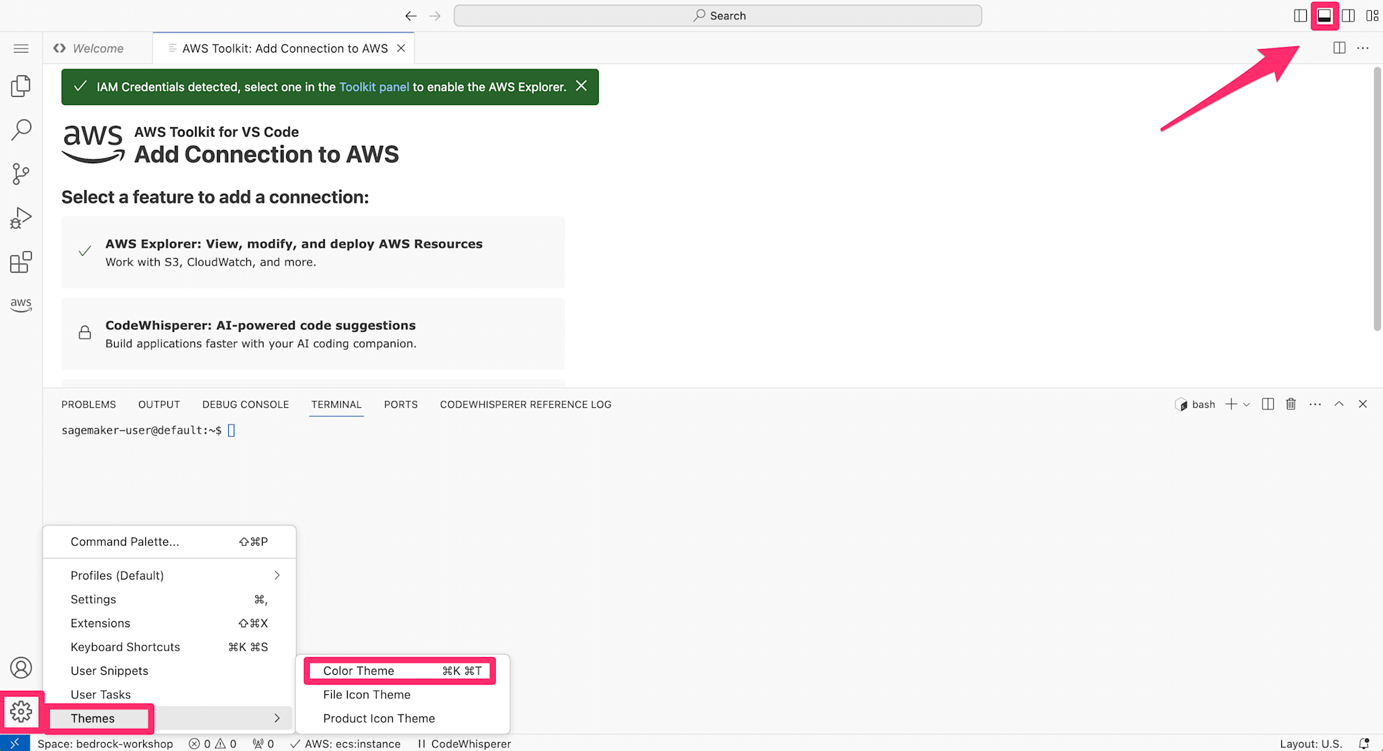Image resolution: width=1383 pixels, height=751 pixels.
Task: Open Keyboard Shortcuts menu item
Action: pyautogui.click(x=169, y=647)
